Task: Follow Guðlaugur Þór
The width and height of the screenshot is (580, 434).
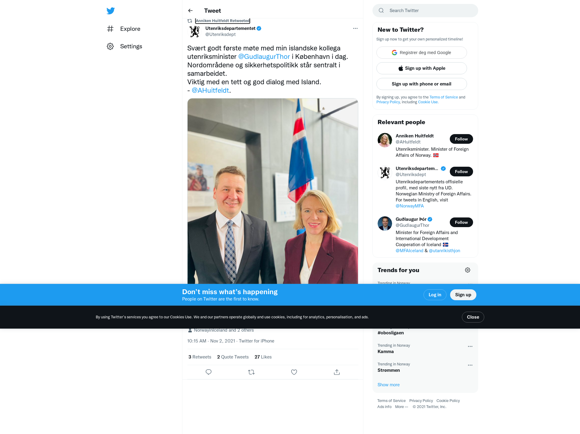Action: click(461, 222)
